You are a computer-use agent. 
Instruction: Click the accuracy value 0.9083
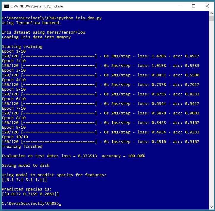click(x=192, y=113)
